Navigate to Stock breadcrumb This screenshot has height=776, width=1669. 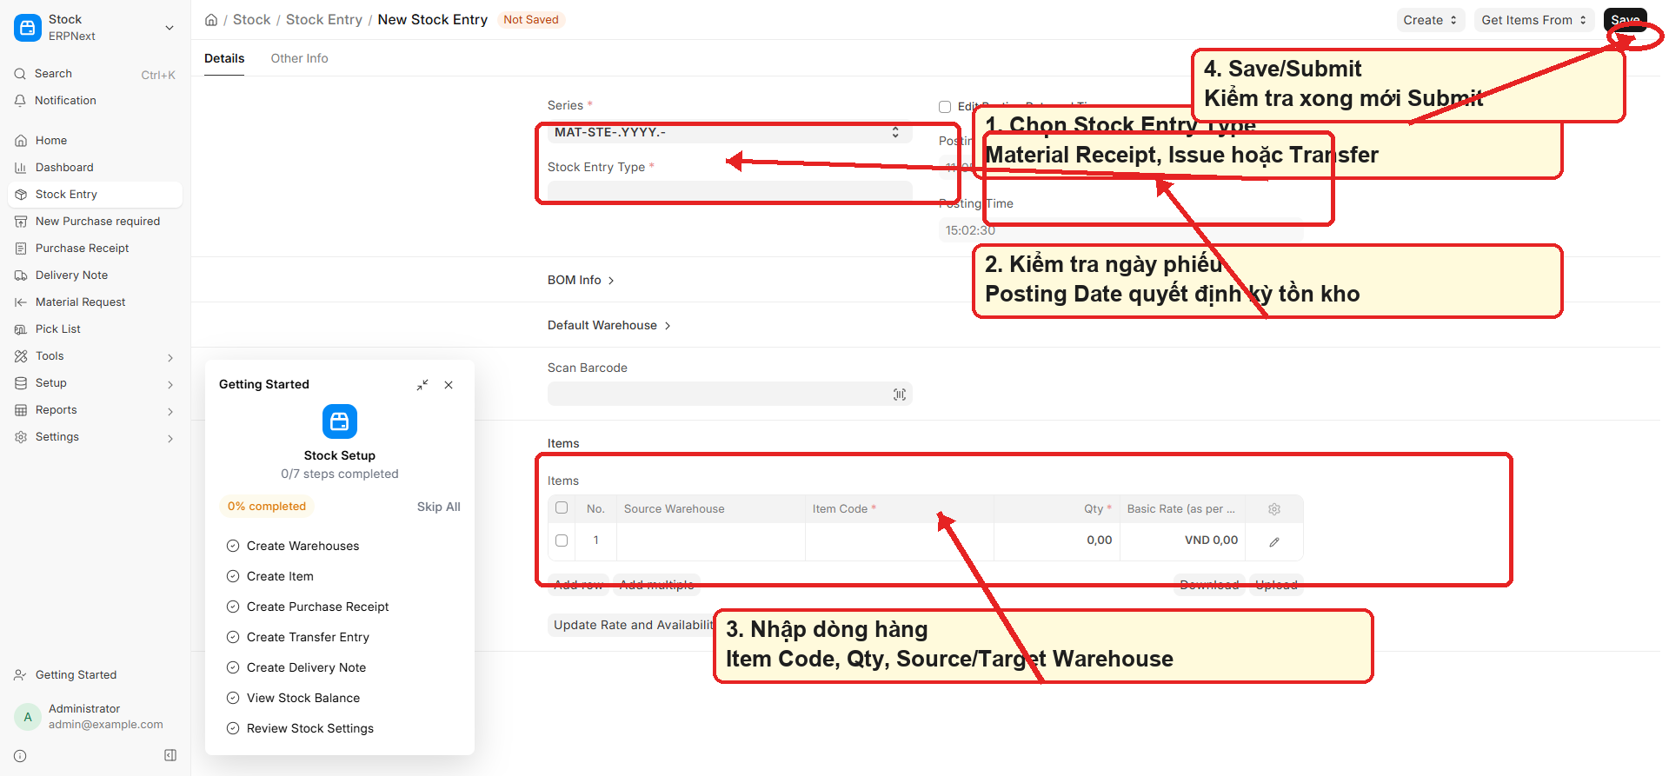point(251,20)
